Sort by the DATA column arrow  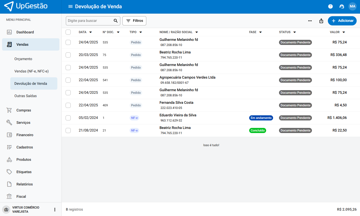(x=91, y=32)
